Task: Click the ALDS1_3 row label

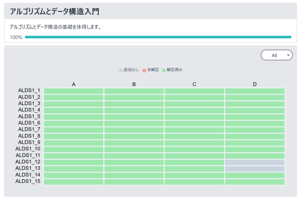Action: pyautogui.click(x=29, y=103)
